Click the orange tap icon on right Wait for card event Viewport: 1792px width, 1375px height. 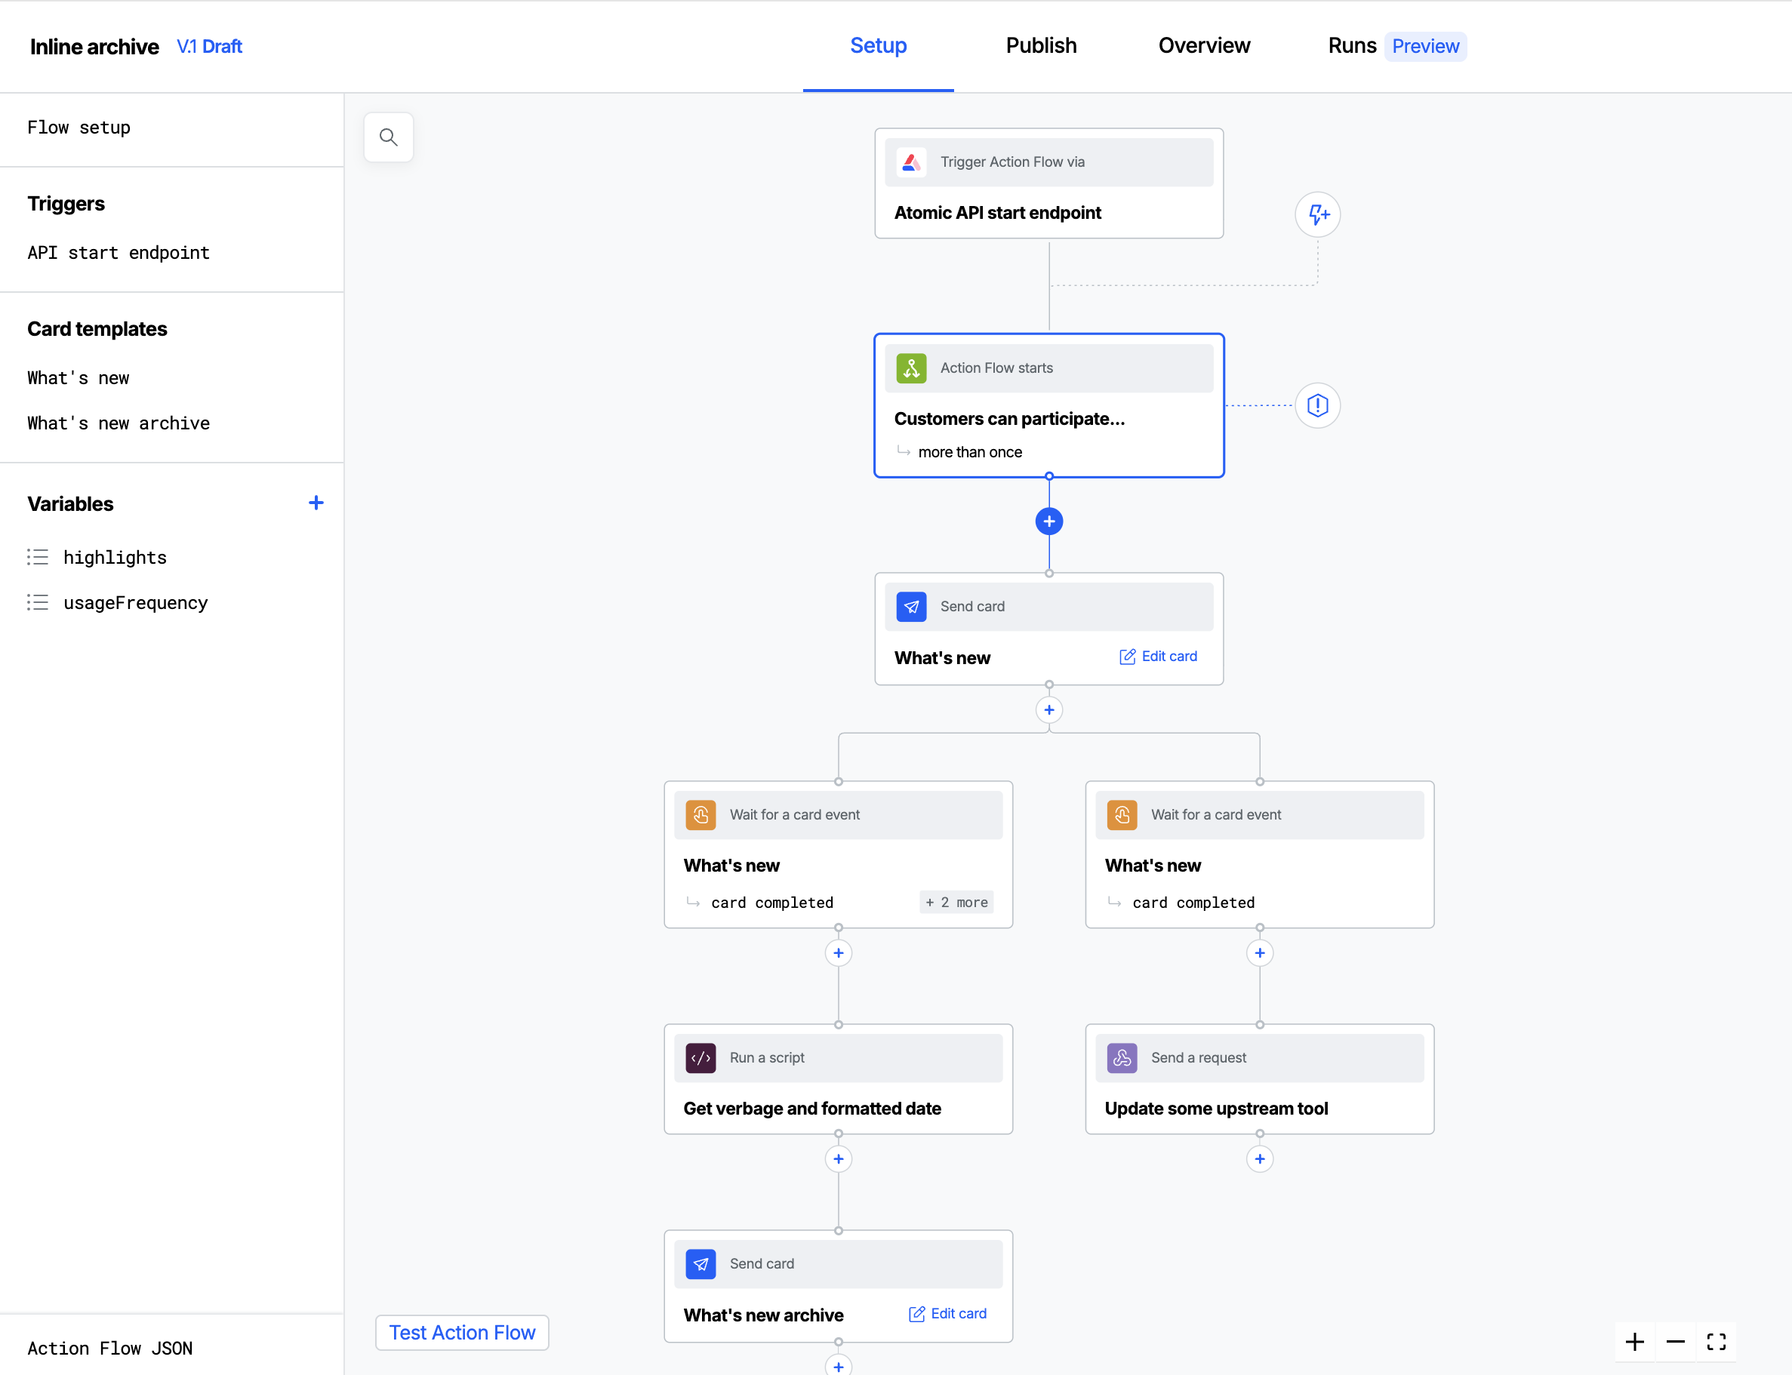[1122, 815]
